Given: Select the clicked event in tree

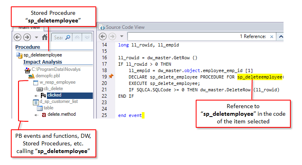Looking at the screenshot, I should [x=55, y=95].
